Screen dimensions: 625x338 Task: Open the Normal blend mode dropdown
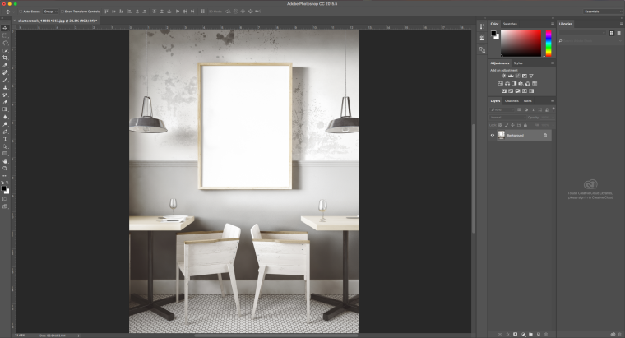(507, 118)
